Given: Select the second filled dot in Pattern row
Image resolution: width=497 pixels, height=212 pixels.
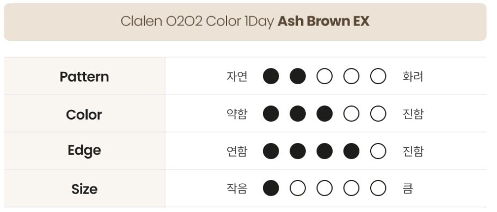Looking at the screenshot, I should 298,76.
